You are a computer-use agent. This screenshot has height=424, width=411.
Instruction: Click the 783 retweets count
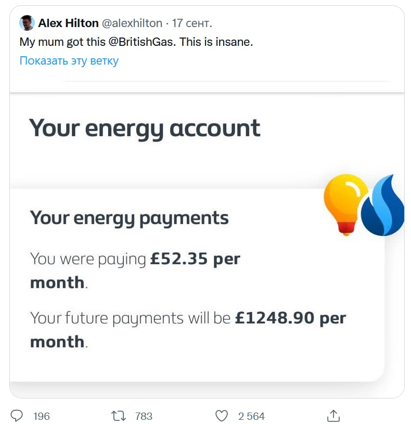point(144,416)
